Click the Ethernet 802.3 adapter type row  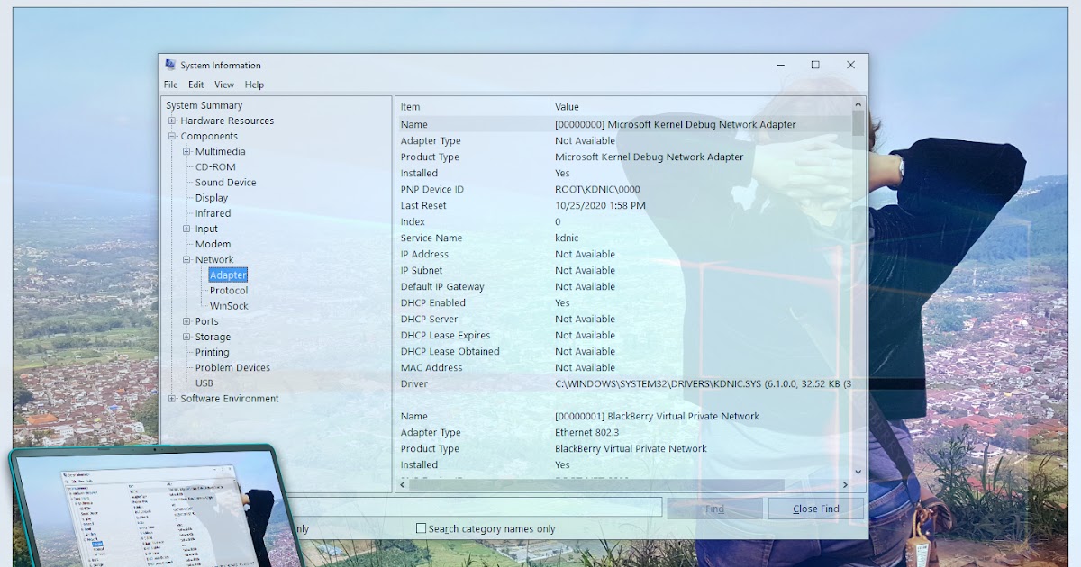pos(623,432)
